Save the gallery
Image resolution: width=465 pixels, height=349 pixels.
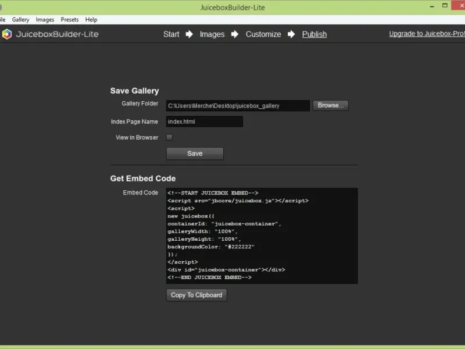[x=195, y=154]
